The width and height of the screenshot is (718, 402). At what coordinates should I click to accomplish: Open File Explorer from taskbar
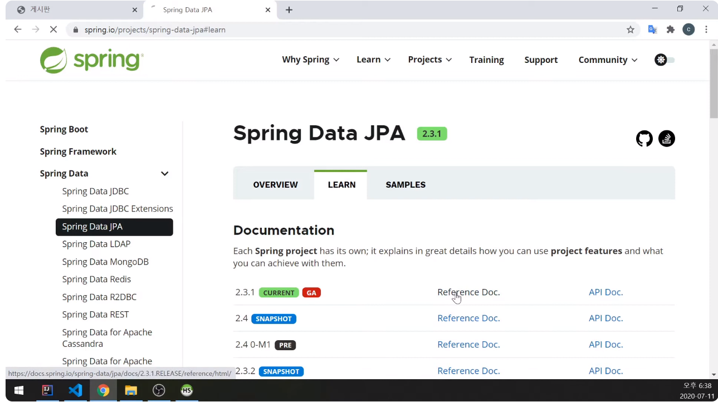click(x=131, y=390)
